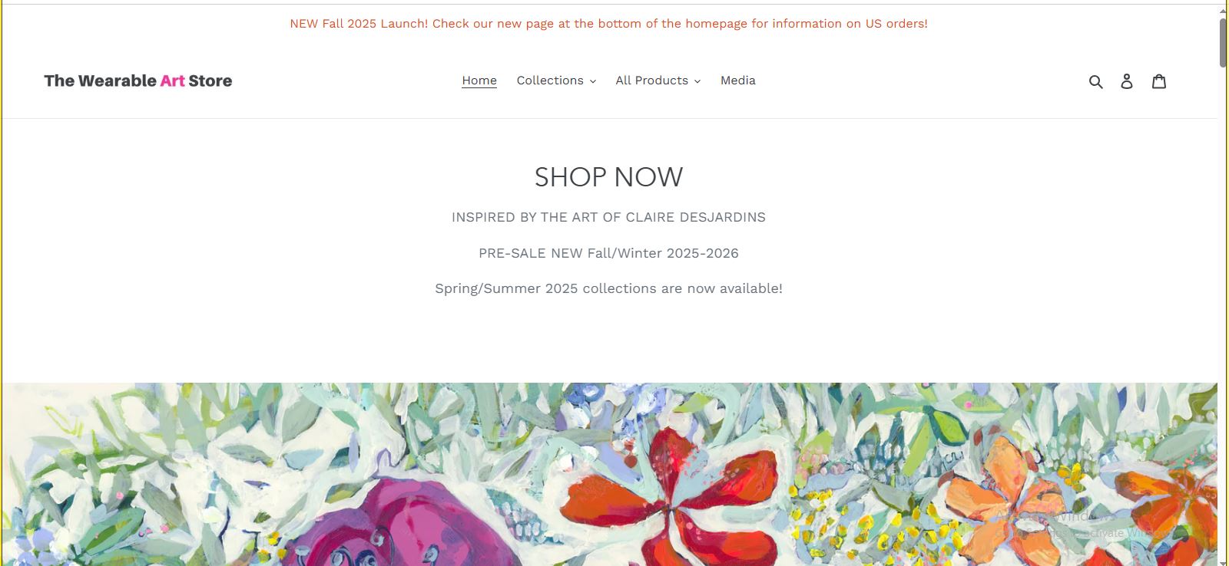This screenshot has width=1229, height=566.
Task: Expand the All Products dropdown menu
Action: coord(658,81)
